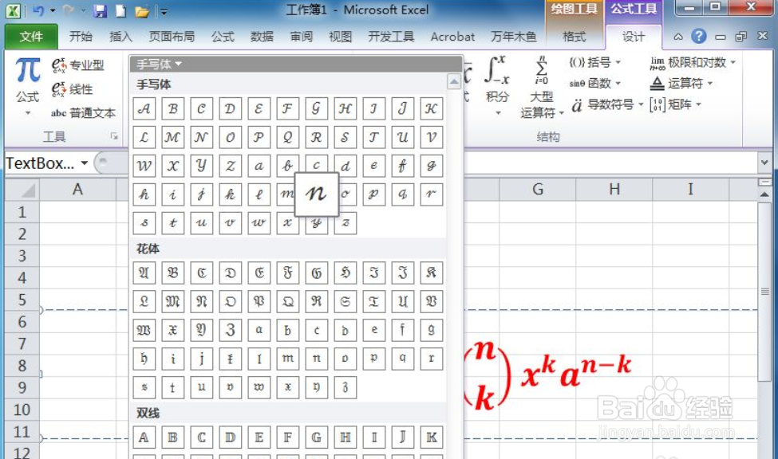Insert script capital K symbol

point(431,108)
